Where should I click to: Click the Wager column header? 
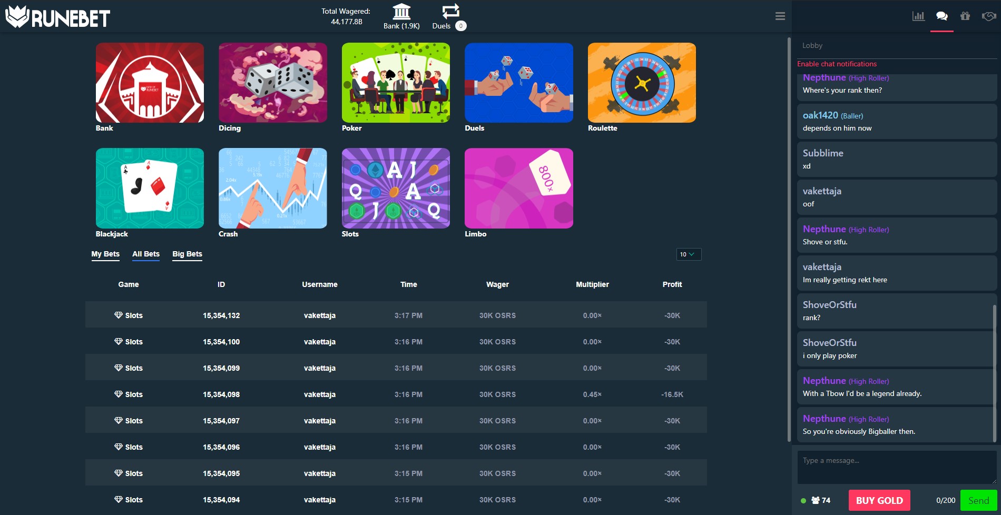(x=497, y=284)
